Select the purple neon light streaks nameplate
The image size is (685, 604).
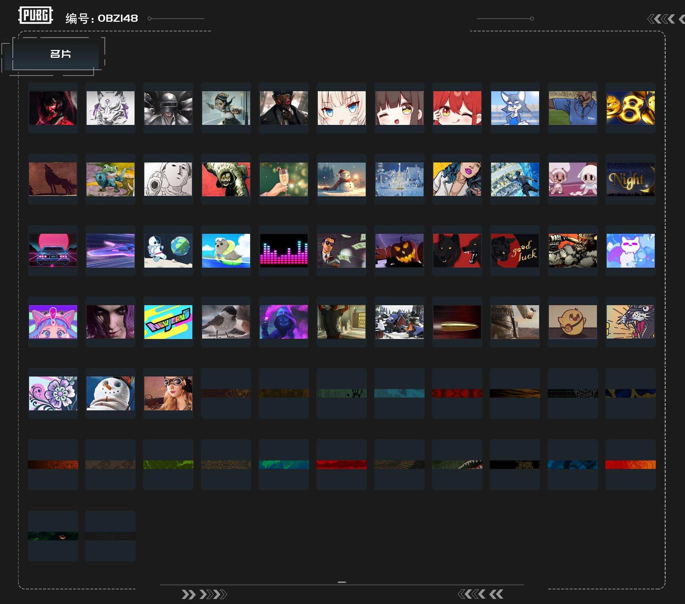[111, 250]
